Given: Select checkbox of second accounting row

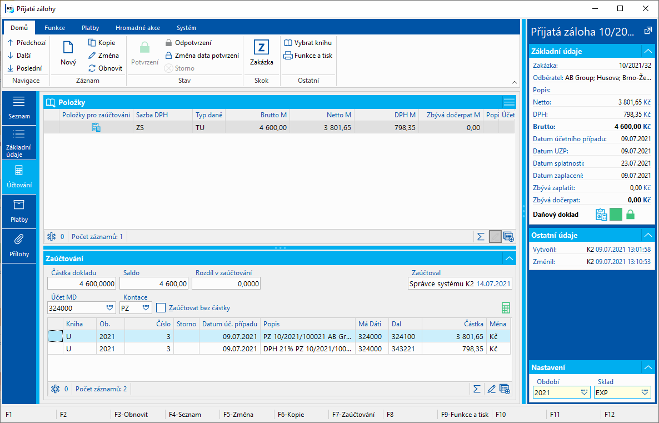Looking at the screenshot, I should (x=55, y=349).
